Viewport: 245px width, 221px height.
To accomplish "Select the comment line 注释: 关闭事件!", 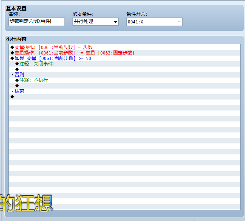I will (125, 64).
